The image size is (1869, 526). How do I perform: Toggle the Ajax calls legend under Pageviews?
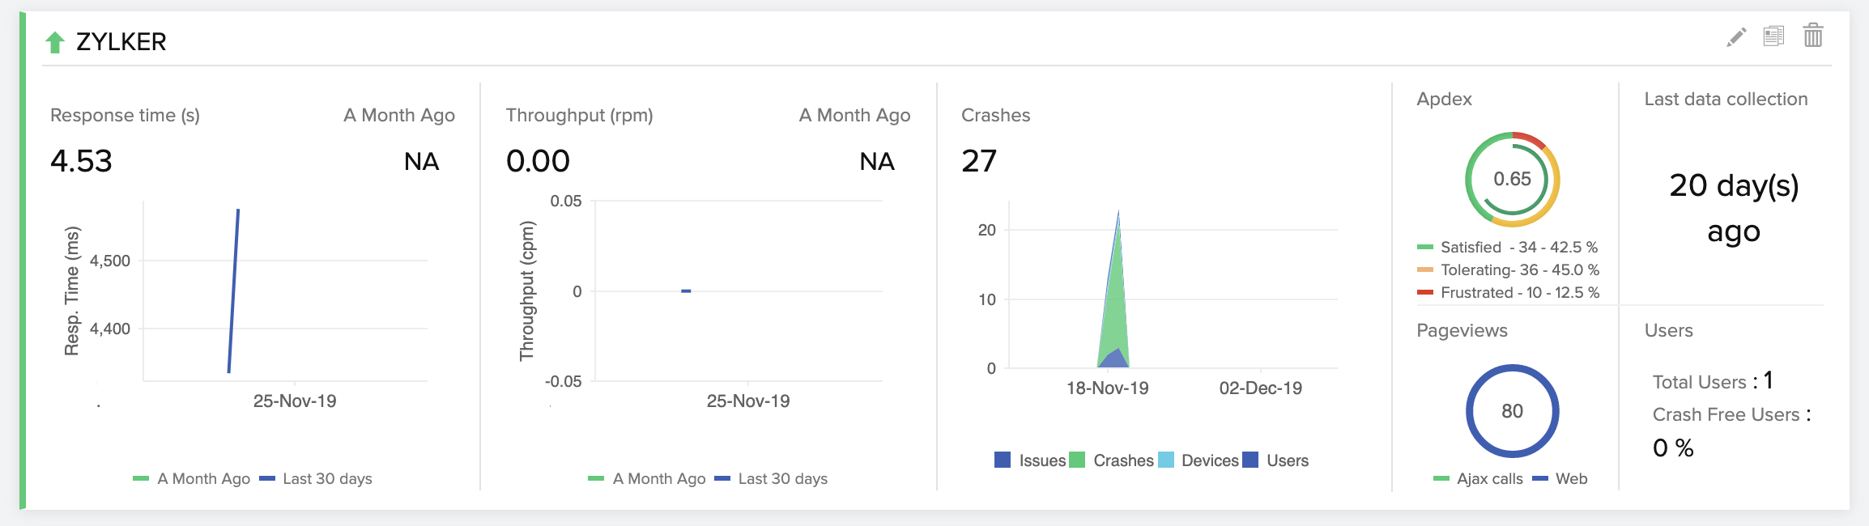tap(1478, 478)
